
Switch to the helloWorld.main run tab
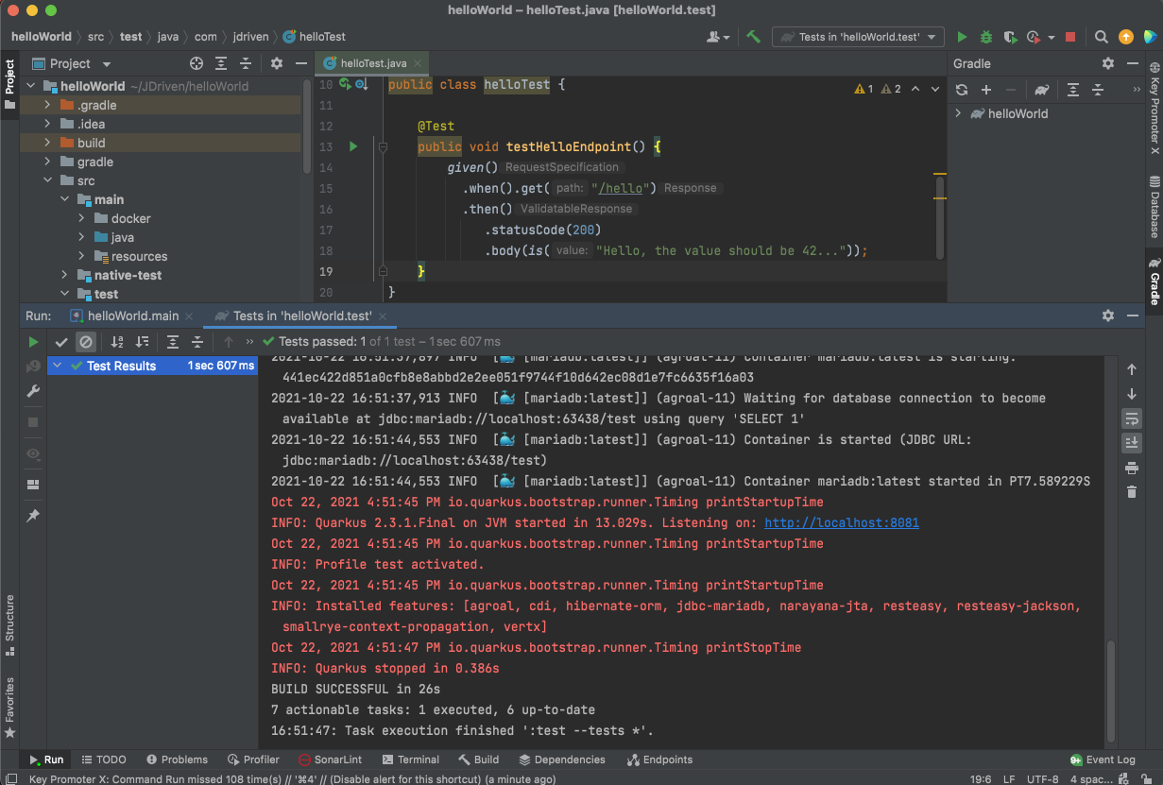pos(132,316)
